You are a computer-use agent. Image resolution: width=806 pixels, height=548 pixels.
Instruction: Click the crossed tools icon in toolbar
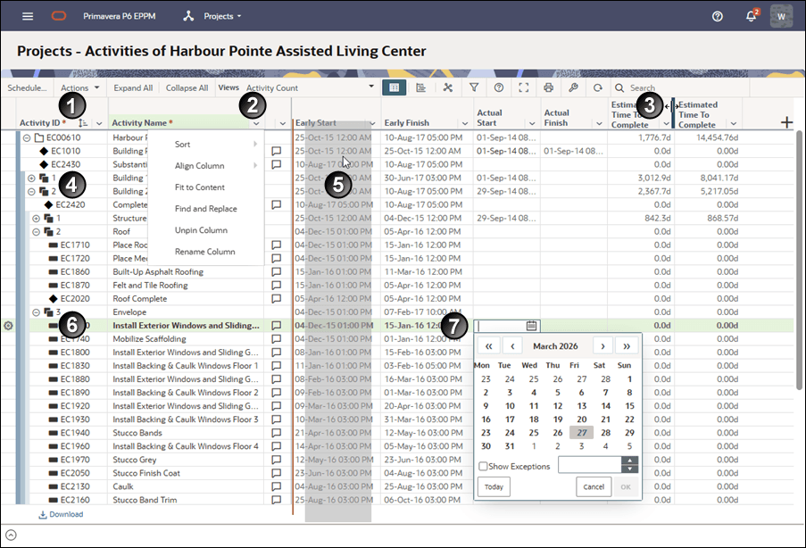coord(448,87)
